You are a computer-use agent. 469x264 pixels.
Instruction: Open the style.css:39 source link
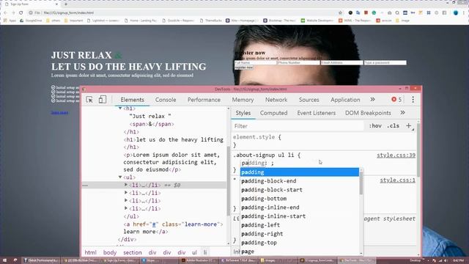[396, 155]
